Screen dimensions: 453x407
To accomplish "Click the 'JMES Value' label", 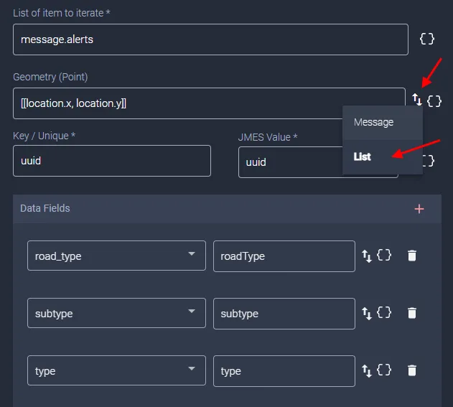I will click(268, 137).
